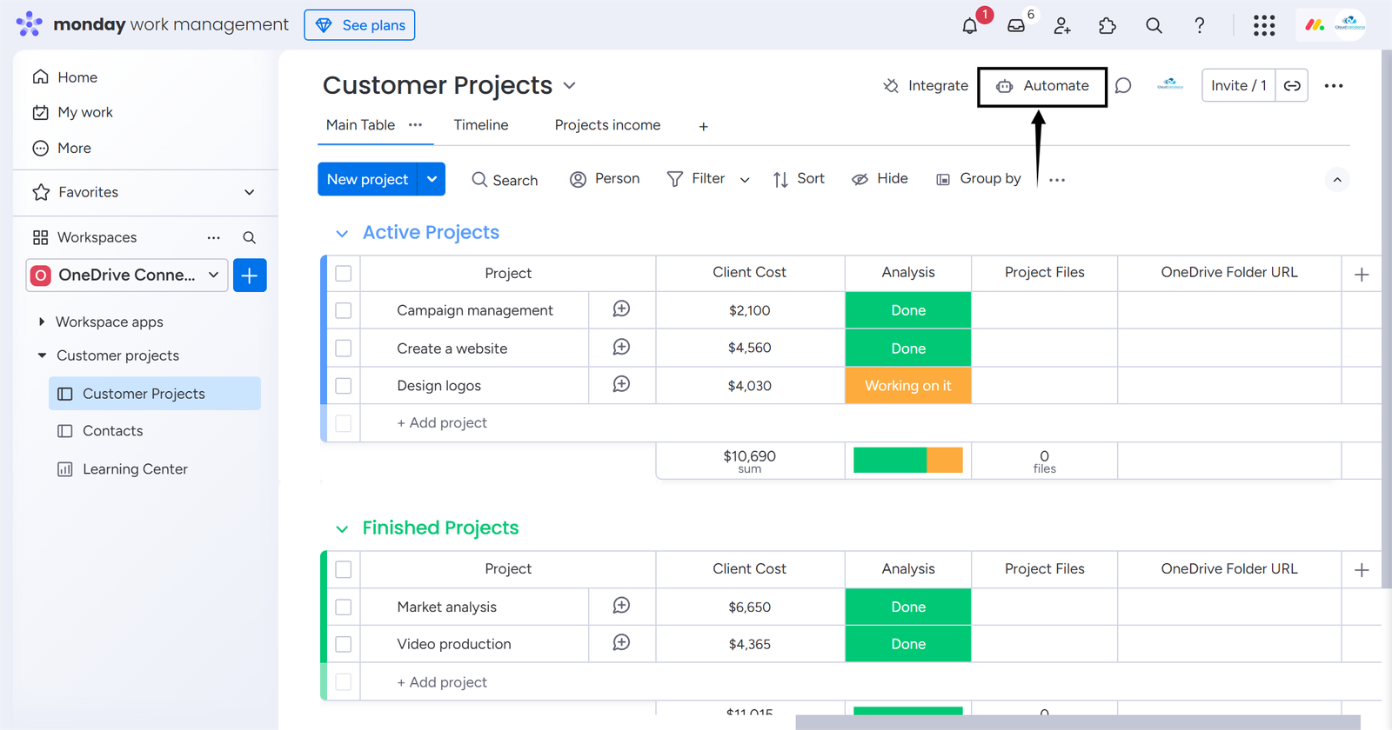Screen dimensions: 1392x730
Task: Check the Design logos row checkbox
Action: tap(344, 386)
